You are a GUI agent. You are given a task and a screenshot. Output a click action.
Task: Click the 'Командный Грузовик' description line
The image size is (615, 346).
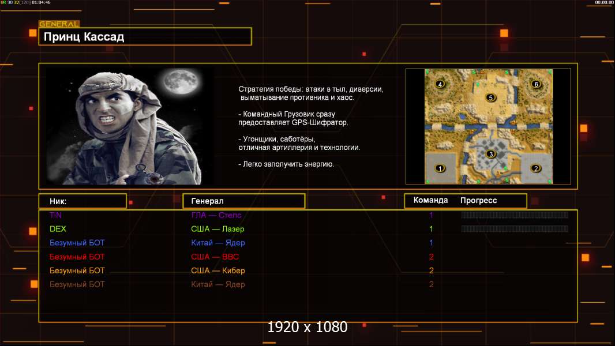tap(293, 118)
